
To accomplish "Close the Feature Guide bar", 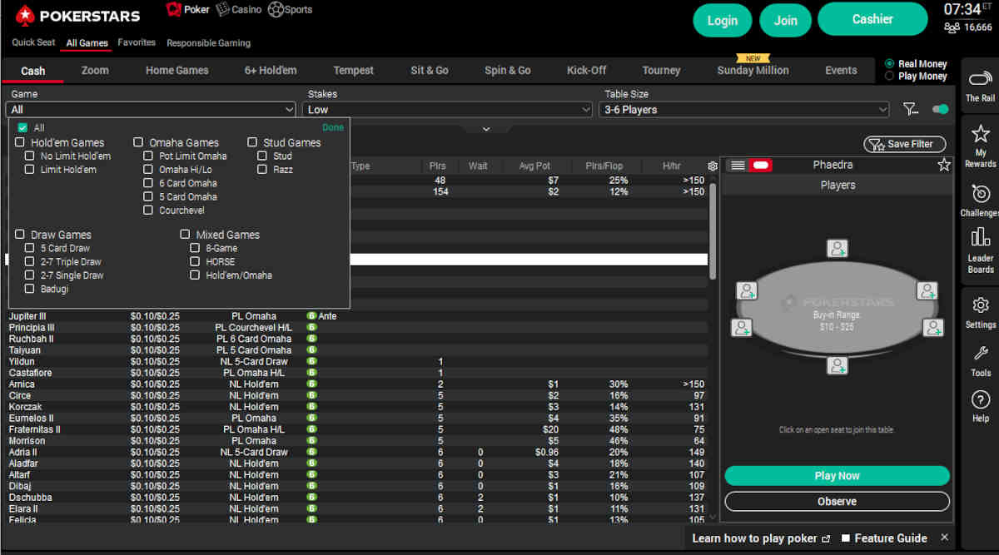I will tap(944, 538).
